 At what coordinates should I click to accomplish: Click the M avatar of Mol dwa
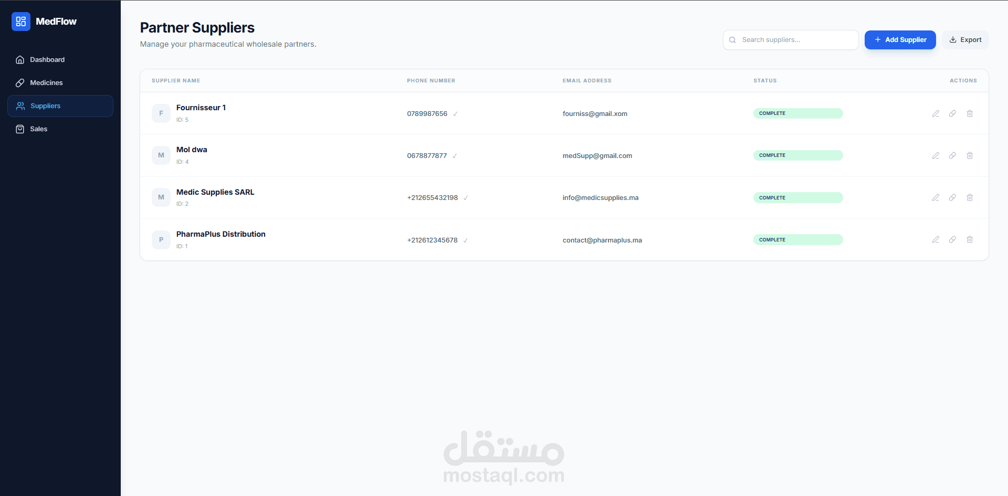[161, 155]
